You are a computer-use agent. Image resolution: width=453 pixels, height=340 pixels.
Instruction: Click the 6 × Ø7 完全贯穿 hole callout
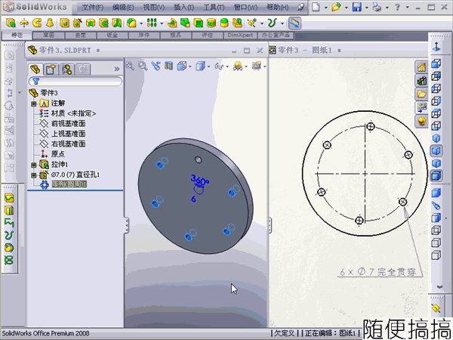point(377,272)
